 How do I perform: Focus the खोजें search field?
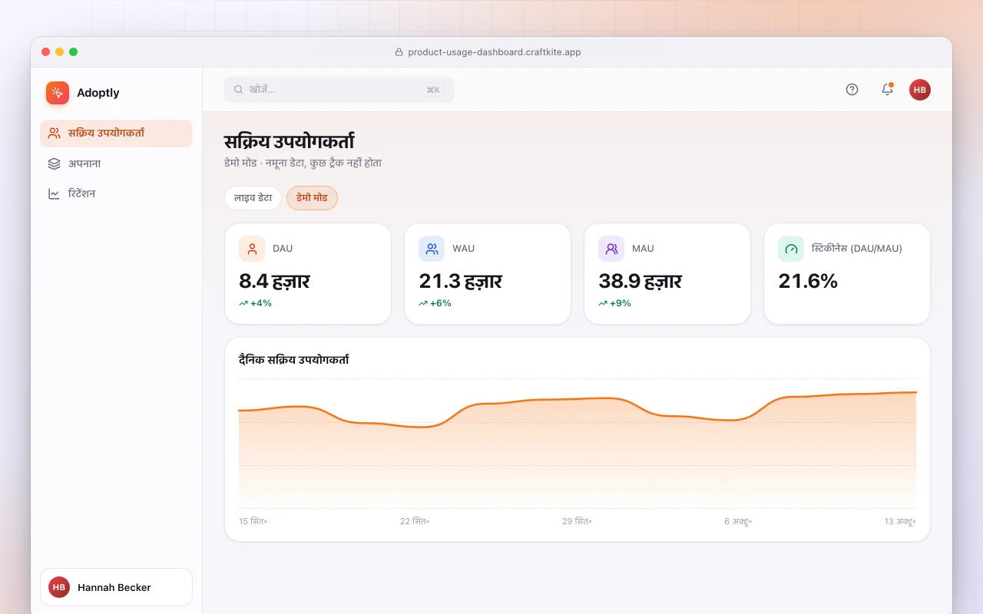click(339, 90)
